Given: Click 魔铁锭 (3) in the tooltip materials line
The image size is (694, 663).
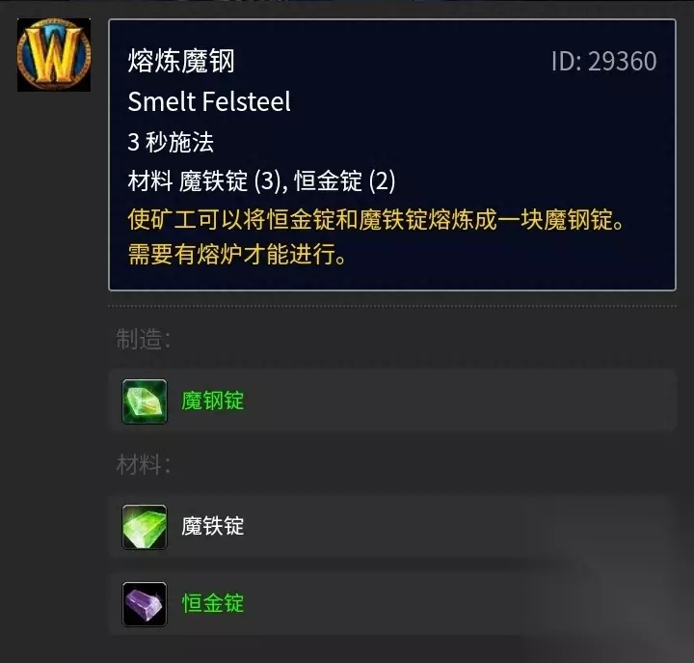Looking at the screenshot, I should pos(229,180).
